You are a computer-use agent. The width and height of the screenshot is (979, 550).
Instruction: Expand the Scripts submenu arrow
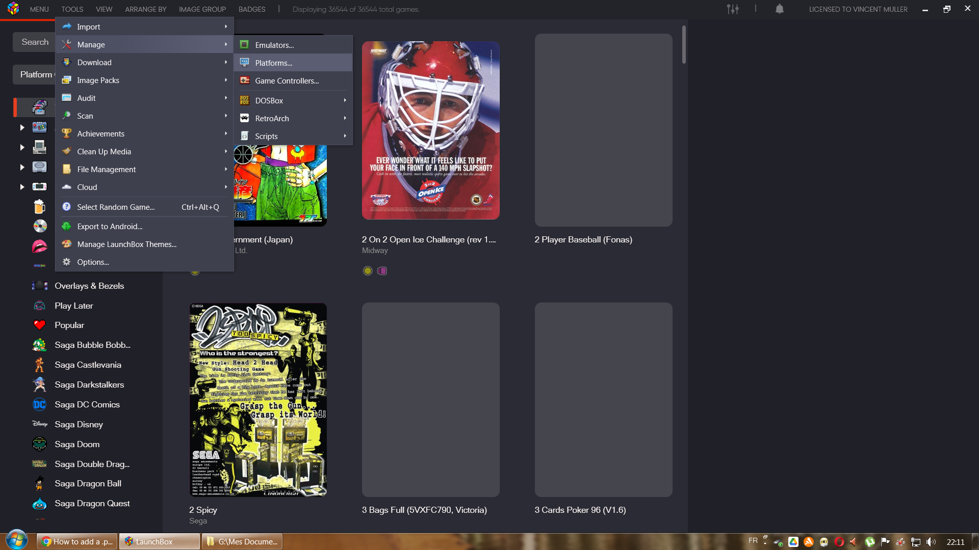[345, 136]
